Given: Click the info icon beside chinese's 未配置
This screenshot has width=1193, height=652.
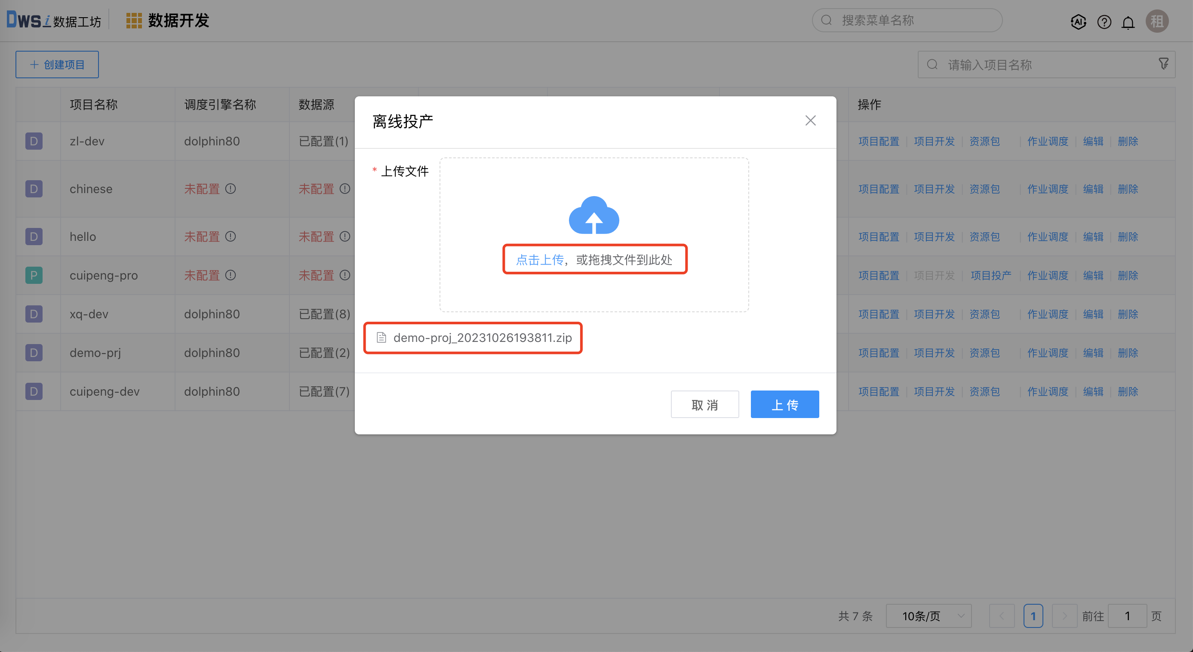Looking at the screenshot, I should coord(231,188).
